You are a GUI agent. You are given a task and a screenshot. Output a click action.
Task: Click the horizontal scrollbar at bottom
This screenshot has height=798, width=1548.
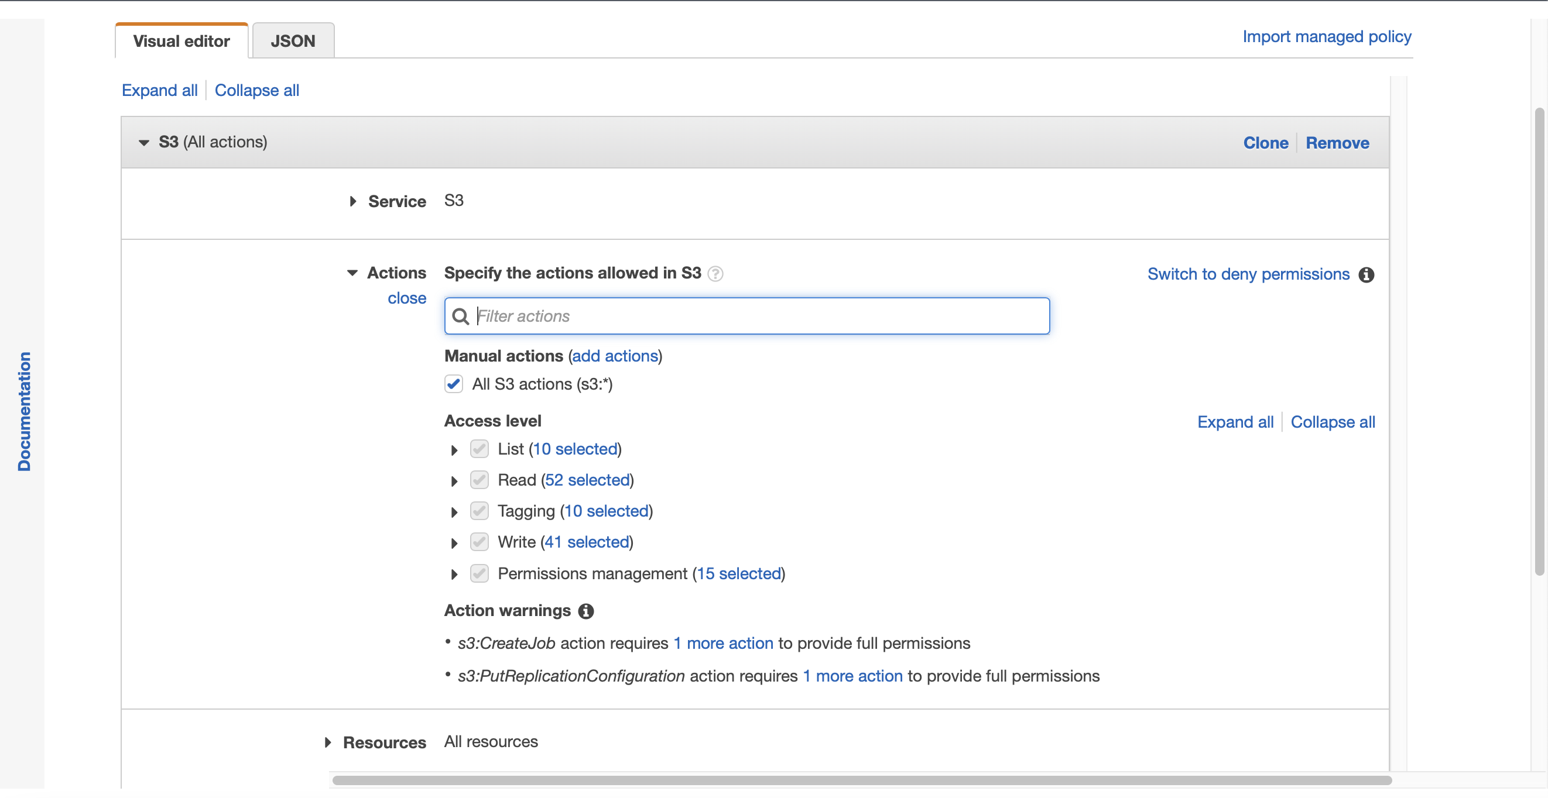pos(862,780)
